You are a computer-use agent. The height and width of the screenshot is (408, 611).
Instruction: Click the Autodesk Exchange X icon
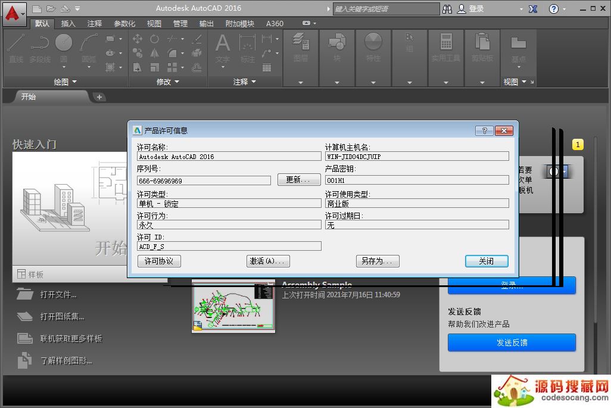[532, 9]
